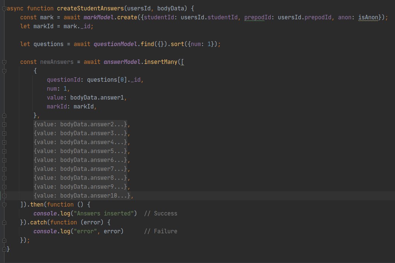Expand the folded bodyData.answer3 block
The width and height of the screenshot is (395, 263).
pyautogui.click(x=4, y=133)
